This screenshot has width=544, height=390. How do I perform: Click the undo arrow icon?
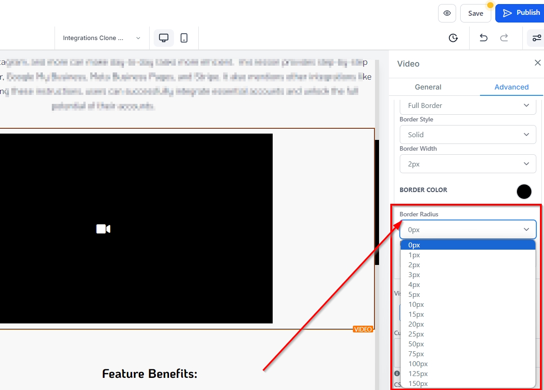[483, 38]
